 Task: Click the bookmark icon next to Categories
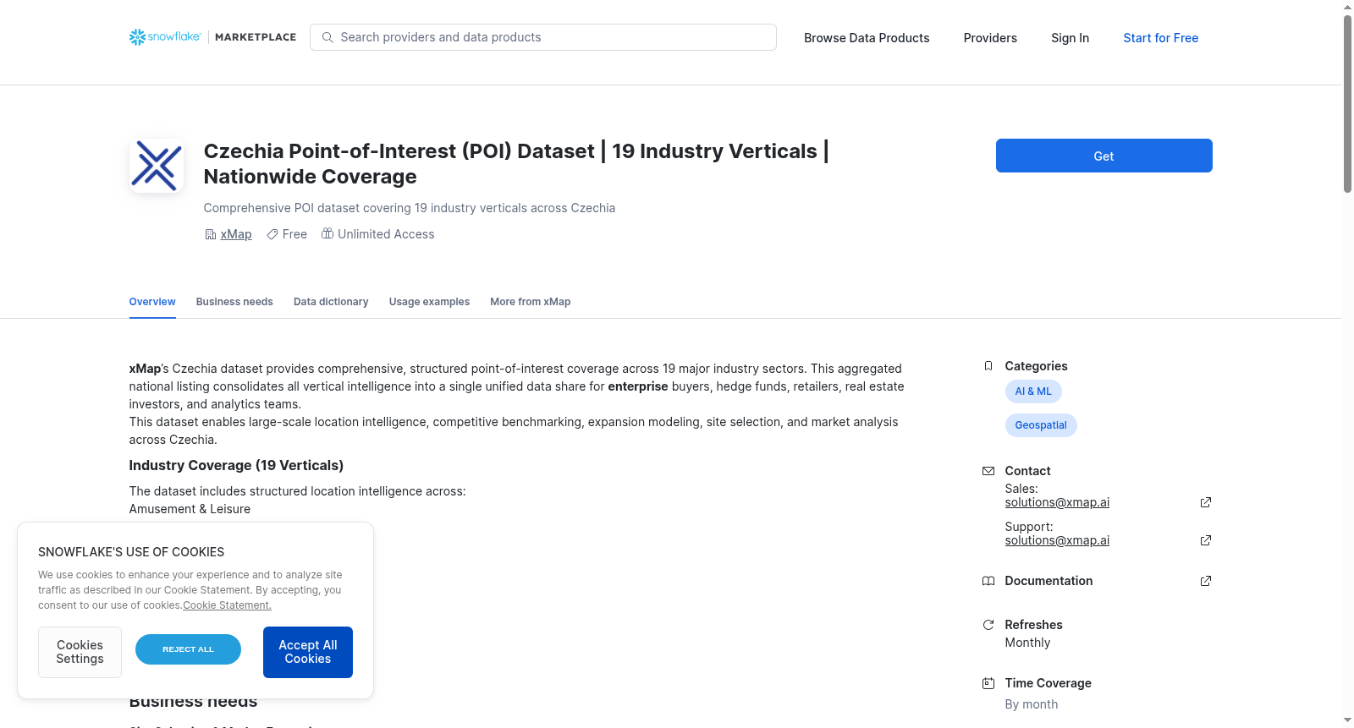[988, 366]
